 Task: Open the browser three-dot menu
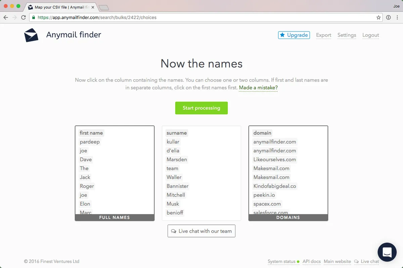397,17
